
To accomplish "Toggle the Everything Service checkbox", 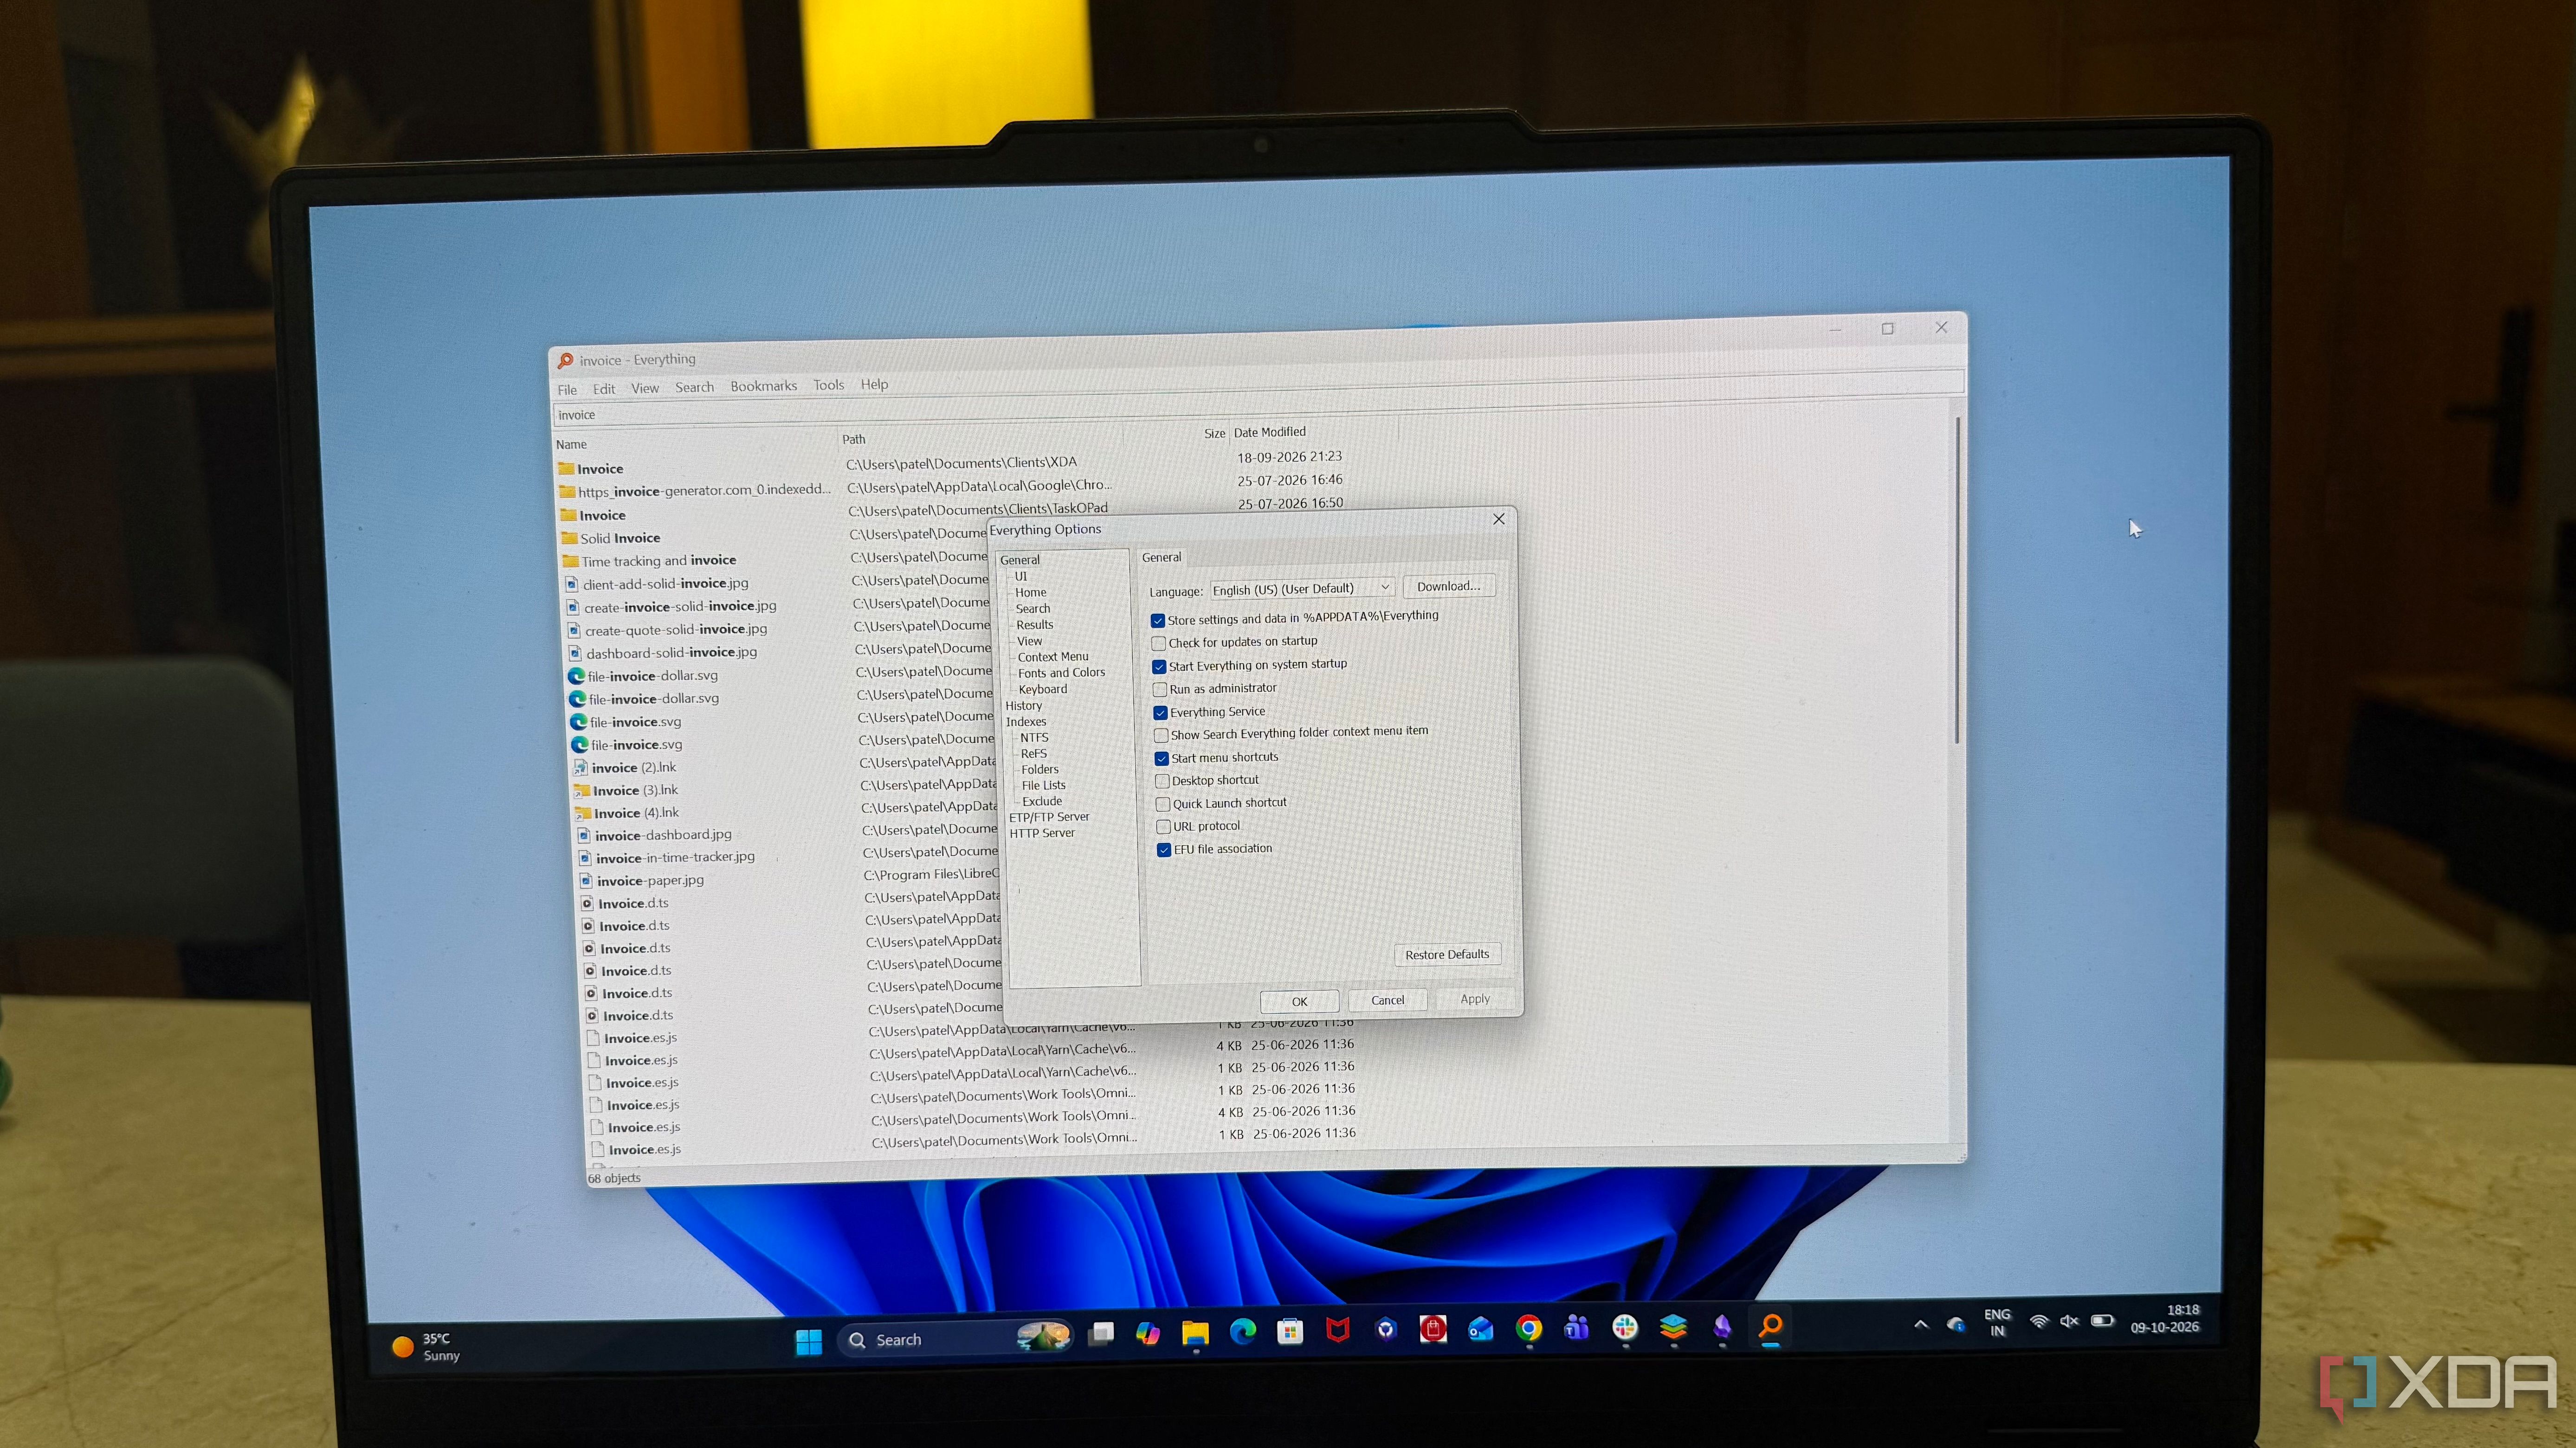I will coord(1161,713).
